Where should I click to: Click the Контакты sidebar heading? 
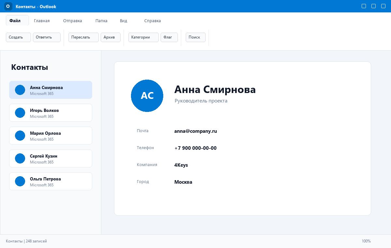coord(30,67)
